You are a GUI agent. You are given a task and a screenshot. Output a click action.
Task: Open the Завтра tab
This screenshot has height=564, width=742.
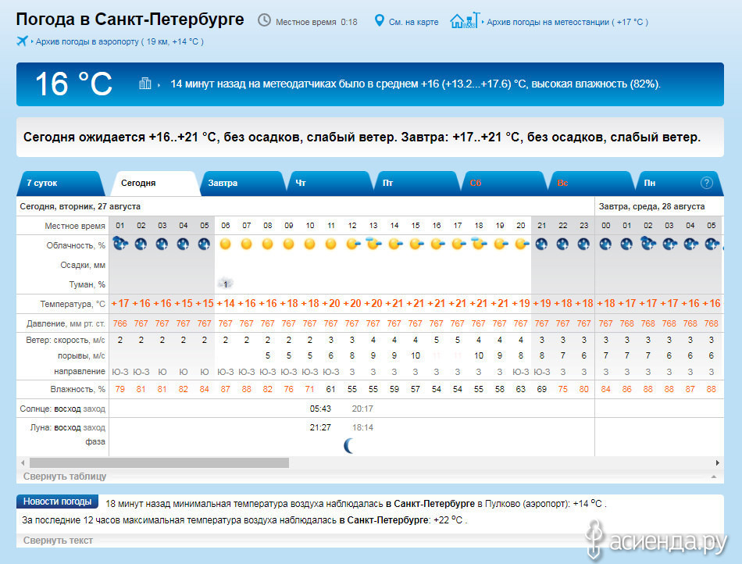pos(241,183)
